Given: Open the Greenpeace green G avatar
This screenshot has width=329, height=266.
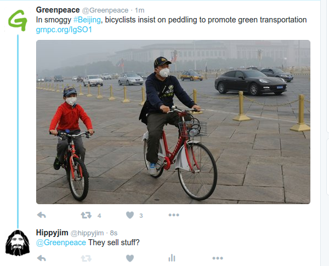Looking at the screenshot, I should (18, 20).
